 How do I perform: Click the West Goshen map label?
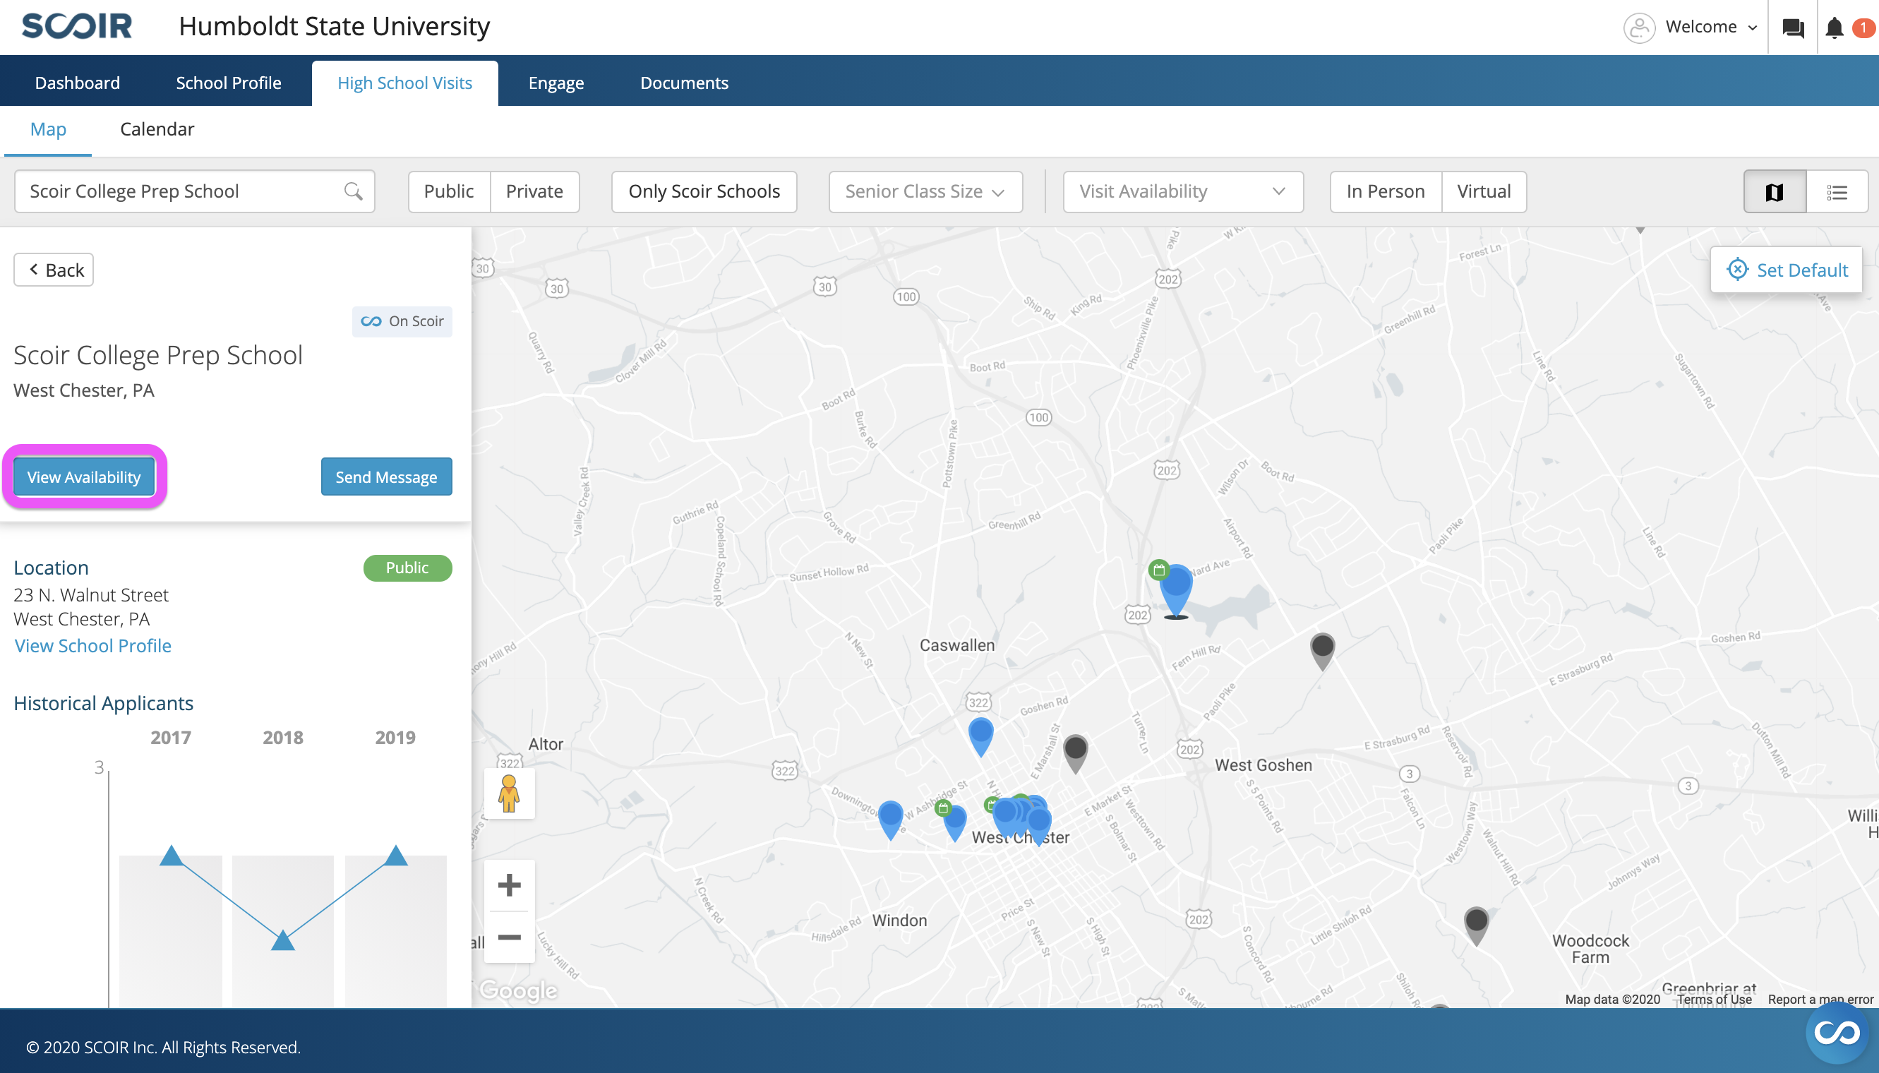[1263, 765]
